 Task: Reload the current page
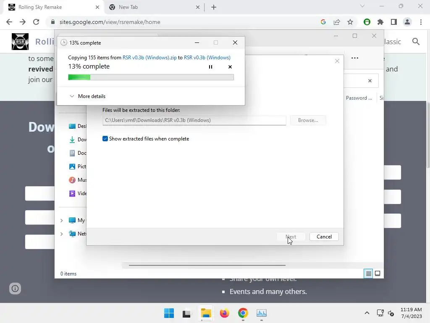click(x=36, y=22)
